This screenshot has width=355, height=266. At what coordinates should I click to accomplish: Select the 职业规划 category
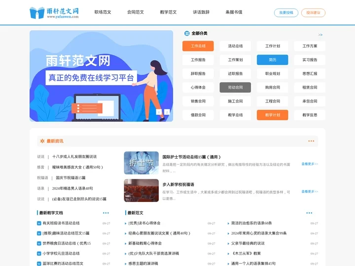point(273,74)
